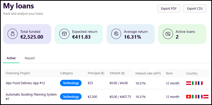Sort by Principal (€) column header
The height and width of the screenshot is (105, 212).
(96, 73)
